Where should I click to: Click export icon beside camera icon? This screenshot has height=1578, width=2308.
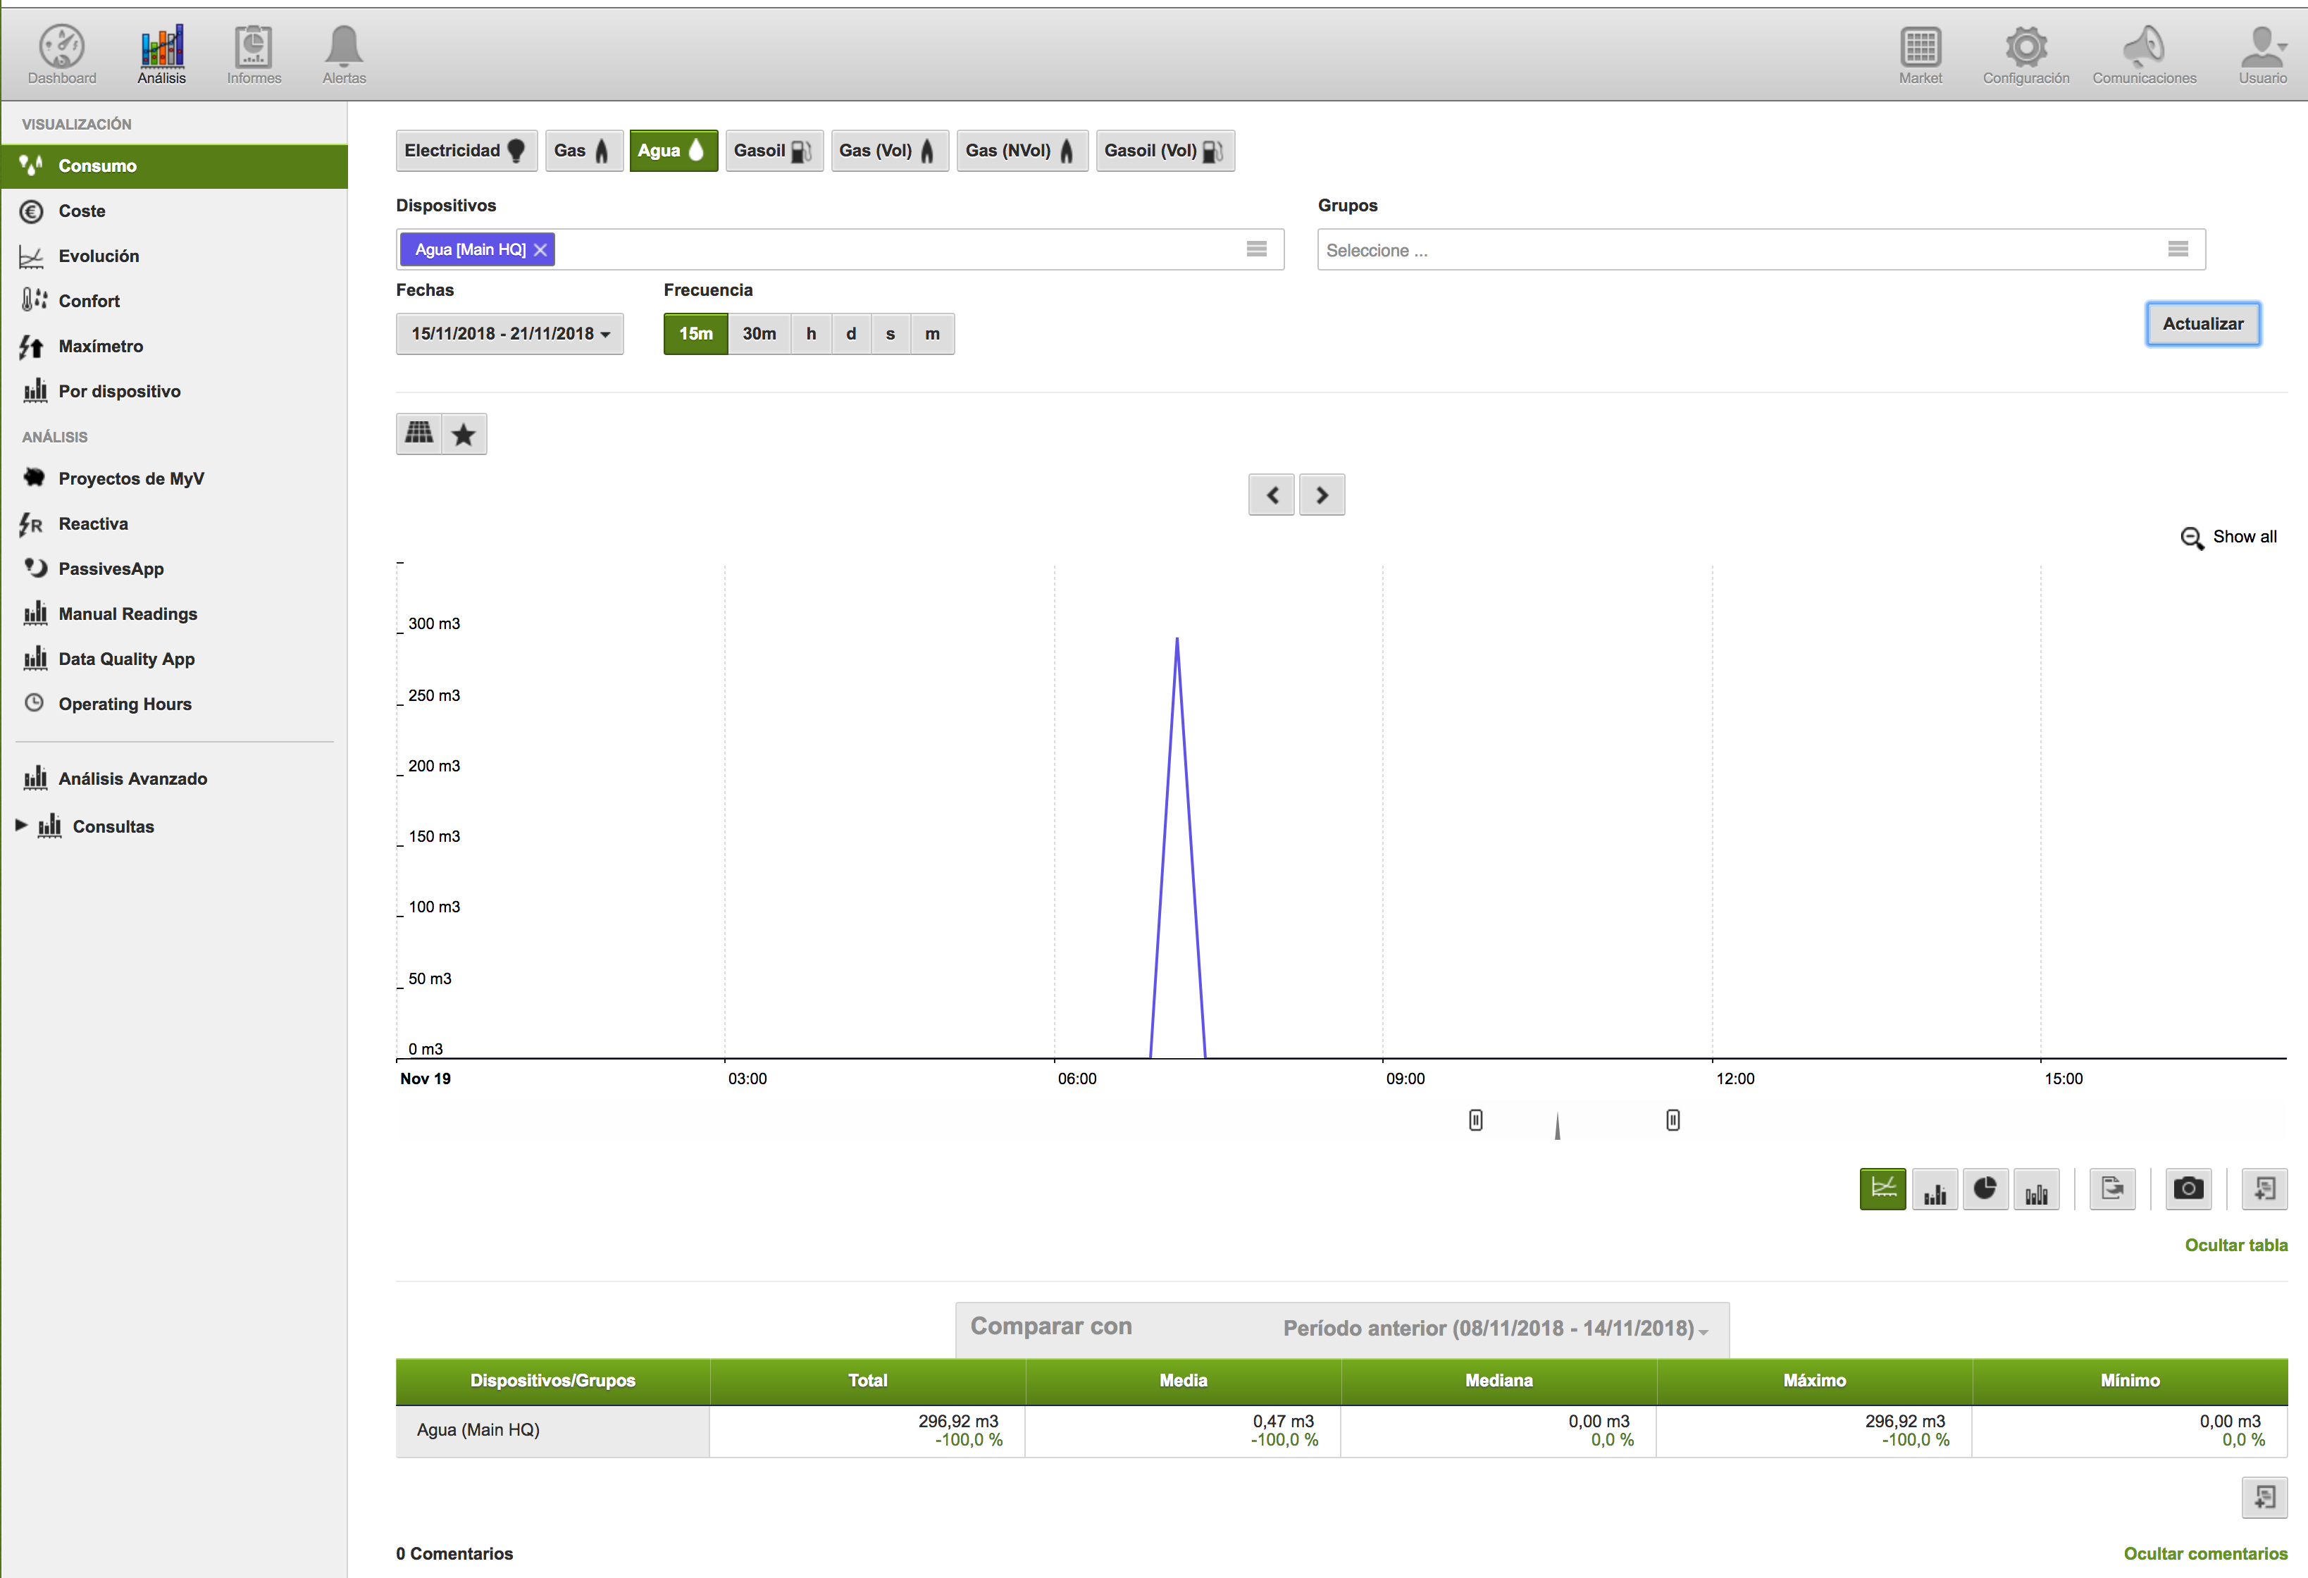(2264, 1188)
